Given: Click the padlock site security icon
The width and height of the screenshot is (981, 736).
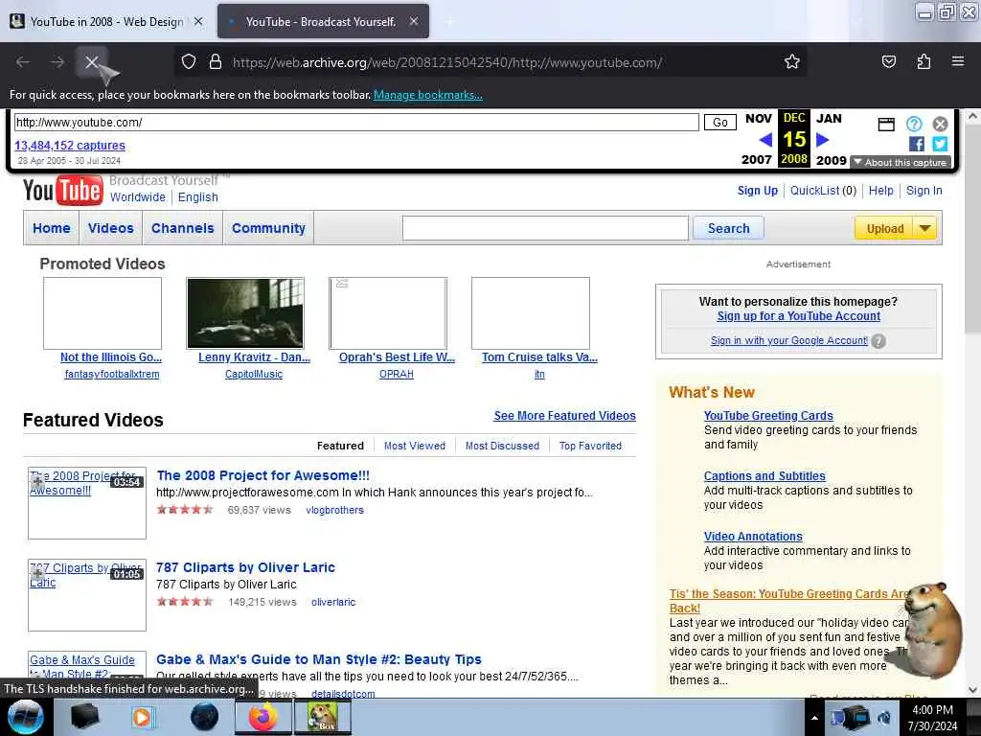Looking at the screenshot, I should [216, 62].
